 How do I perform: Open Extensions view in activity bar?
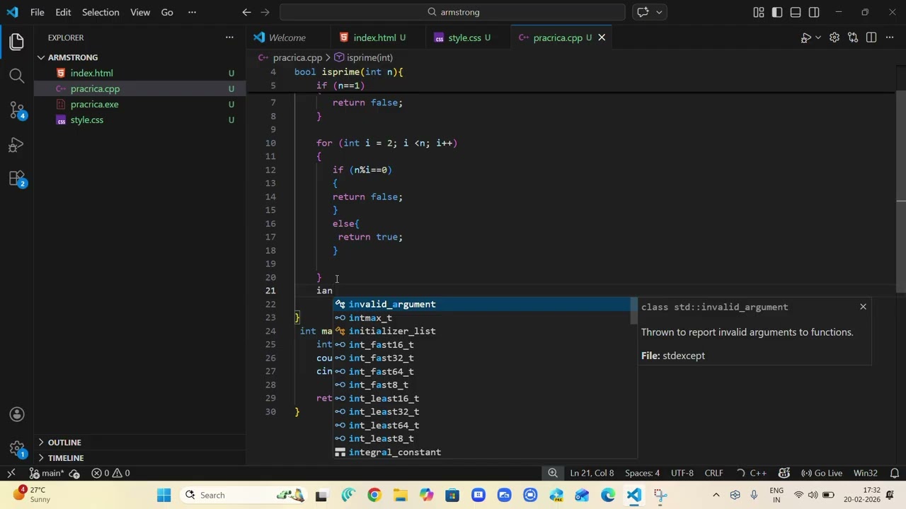[x=17, y=179]
